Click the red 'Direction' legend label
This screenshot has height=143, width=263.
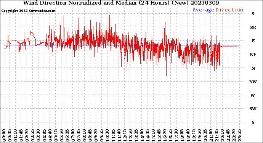point(229,10)
